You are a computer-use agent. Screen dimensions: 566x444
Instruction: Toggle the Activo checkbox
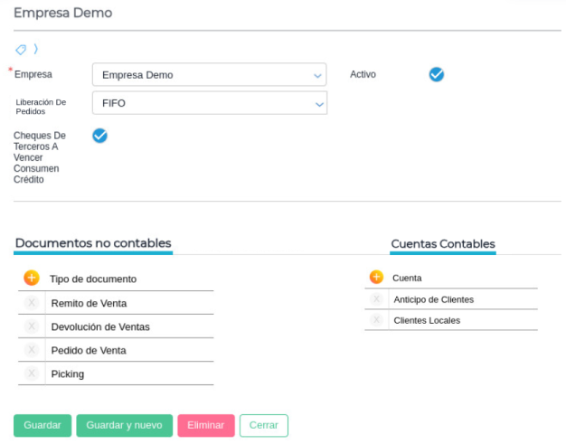point(437,74)
